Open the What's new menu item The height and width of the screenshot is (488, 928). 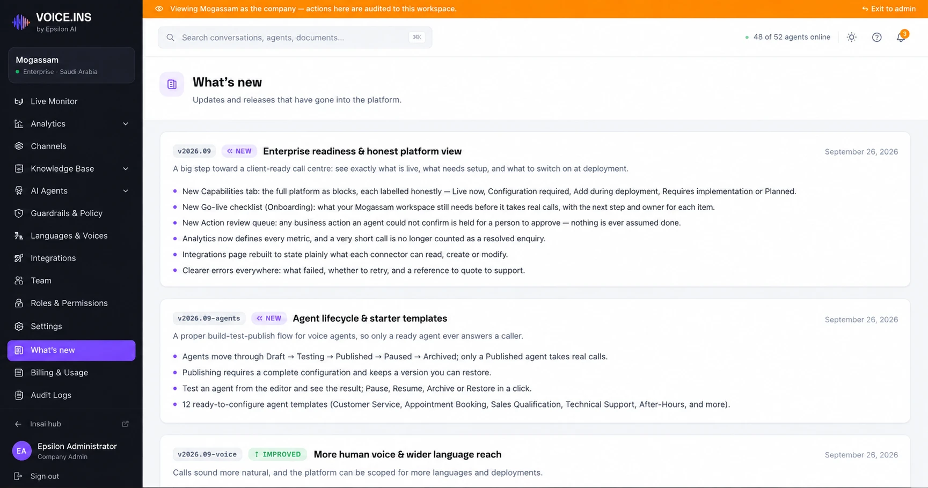[71, 350]
